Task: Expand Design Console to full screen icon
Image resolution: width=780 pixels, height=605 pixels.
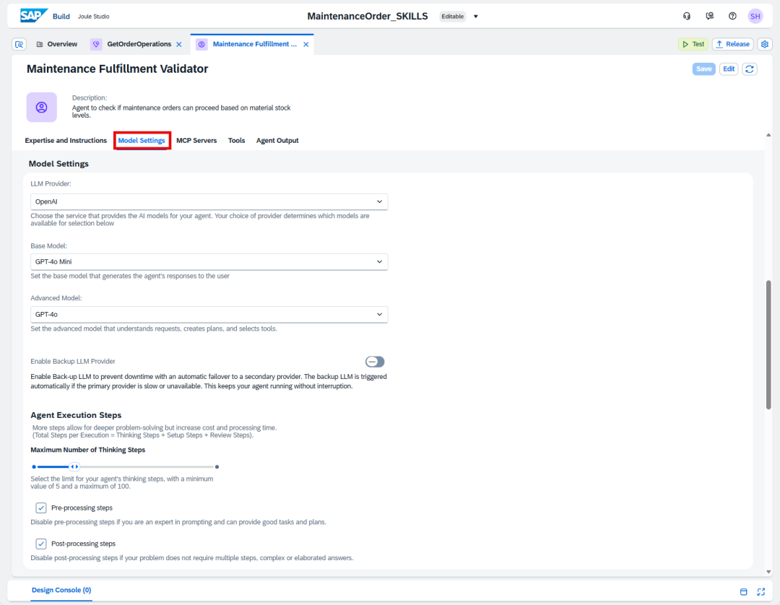Action: pyautogui.click(x=761, y=591)
